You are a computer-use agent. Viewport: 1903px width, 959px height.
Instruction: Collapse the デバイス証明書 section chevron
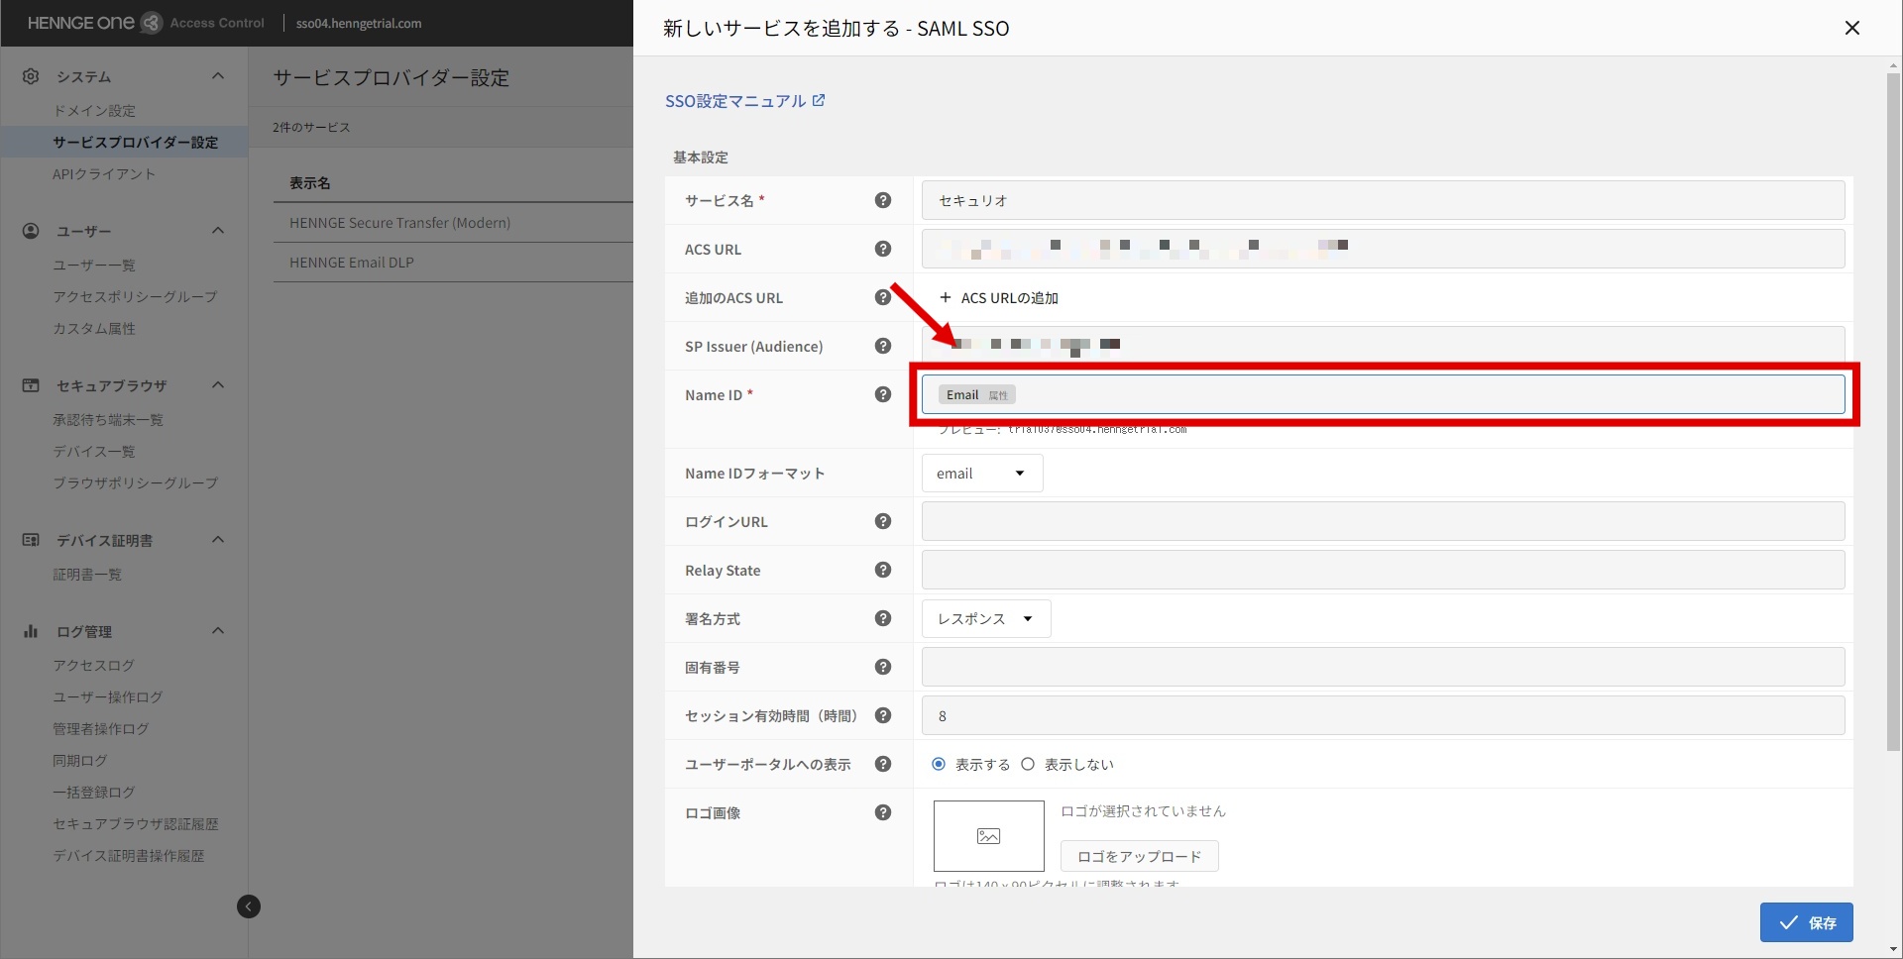[218, 540]
